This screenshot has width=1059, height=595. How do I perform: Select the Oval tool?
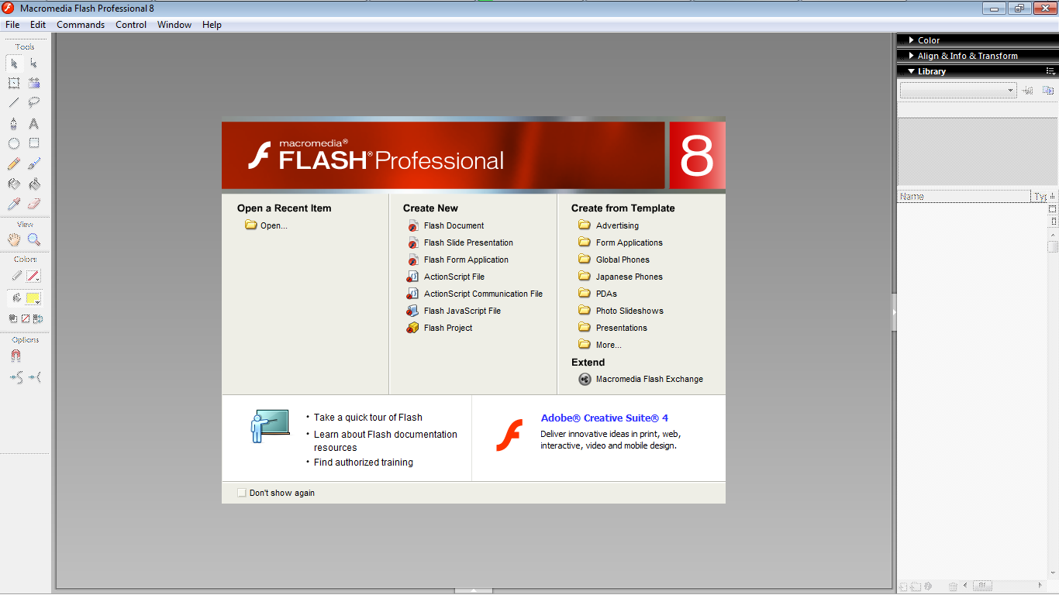(14, 143)
